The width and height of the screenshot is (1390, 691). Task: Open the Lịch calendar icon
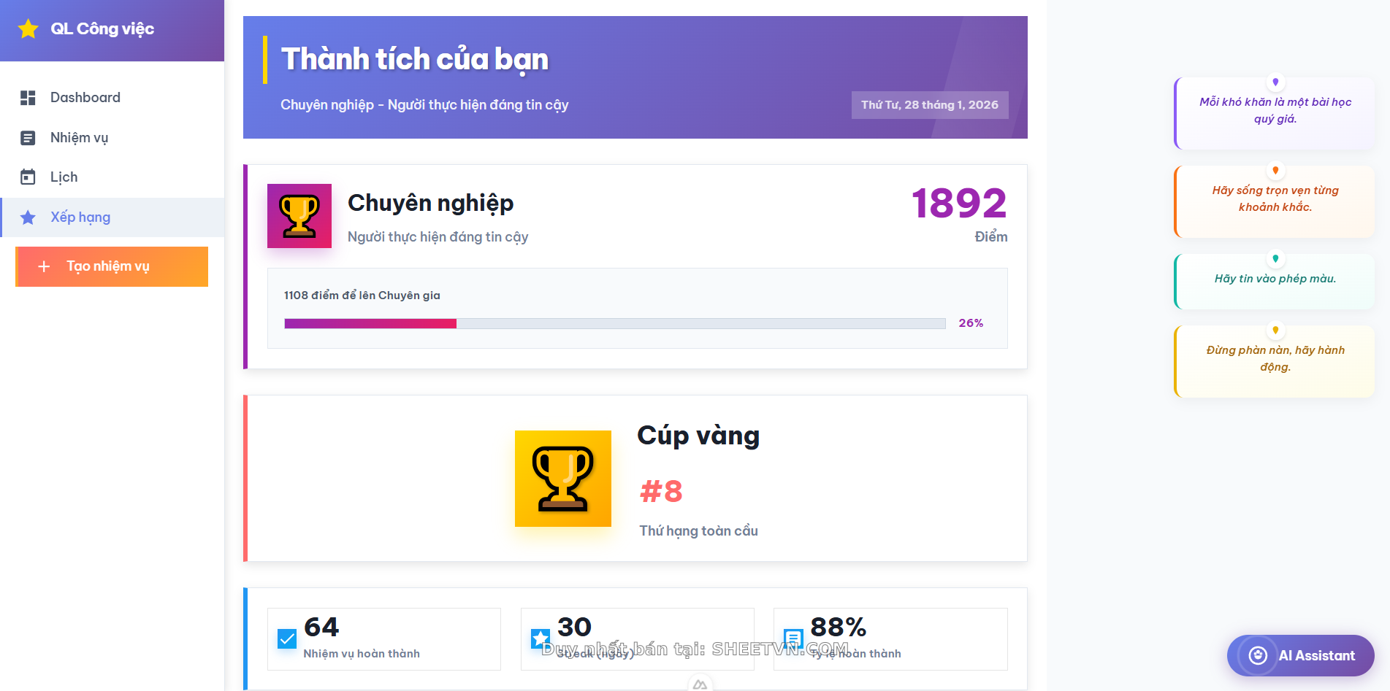(x=28, y=177)
